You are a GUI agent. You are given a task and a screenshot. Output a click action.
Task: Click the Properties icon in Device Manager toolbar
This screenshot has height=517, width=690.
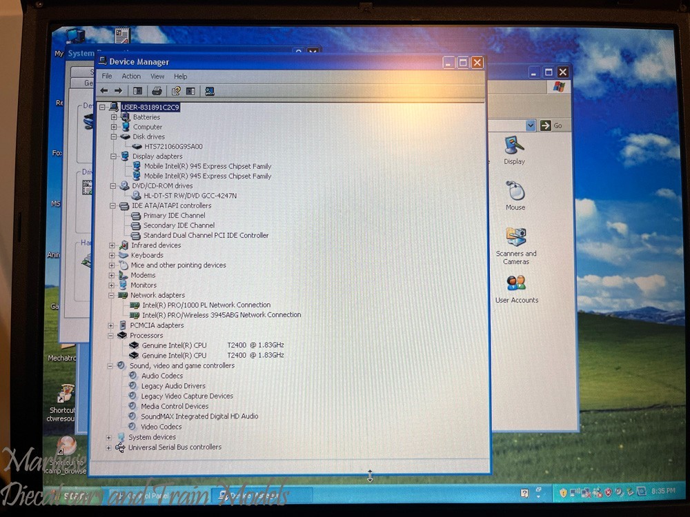tap(176, 91)
